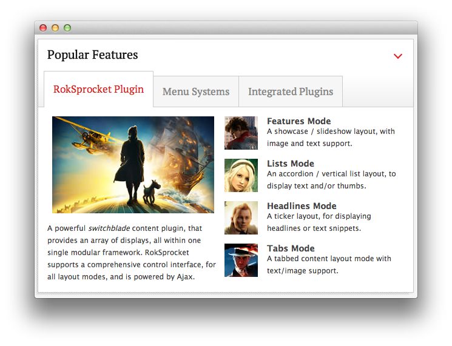Open the Features Mode thumbnail image
Image resolution: width=452 pixels, height=346 pixels.
pyautogui.click(x=241, y=133)
